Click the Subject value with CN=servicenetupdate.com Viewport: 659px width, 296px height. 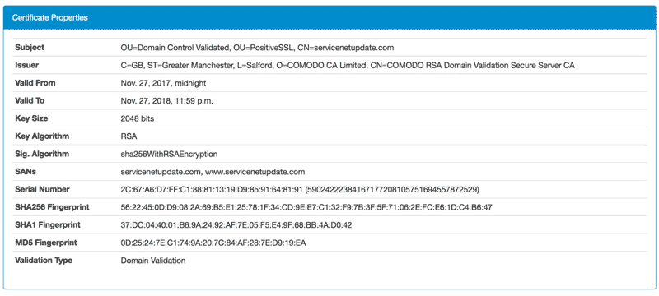(257, 48)
